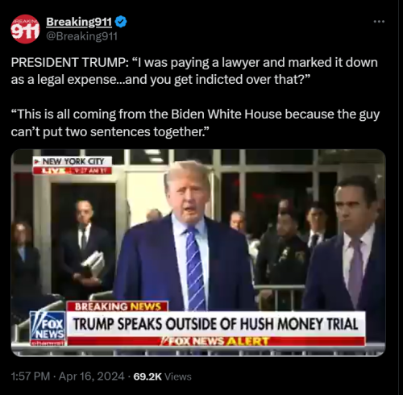Select the first paragraph of tweet text
403x395 pixels.
click(194, 71)
